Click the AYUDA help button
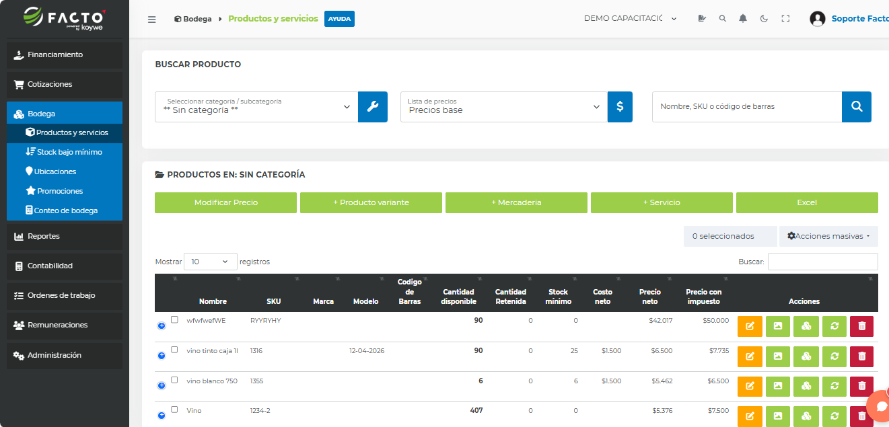889x427 pixels. click(339, 19)
